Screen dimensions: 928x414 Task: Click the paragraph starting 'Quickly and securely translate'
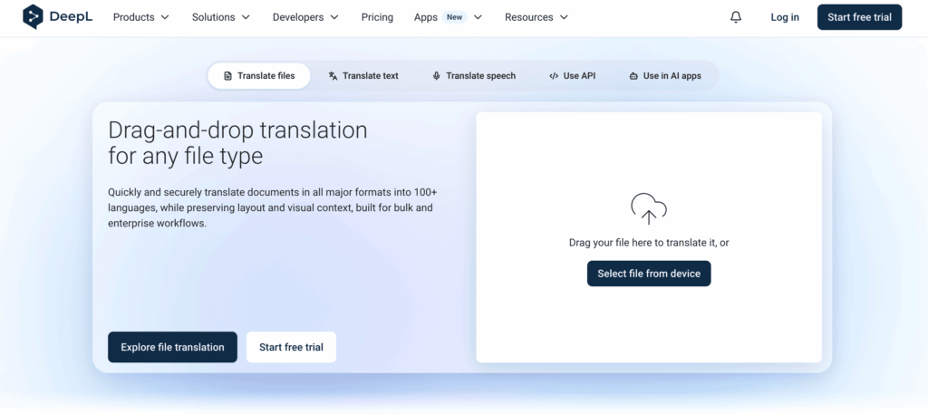click(x=272, y=208)
